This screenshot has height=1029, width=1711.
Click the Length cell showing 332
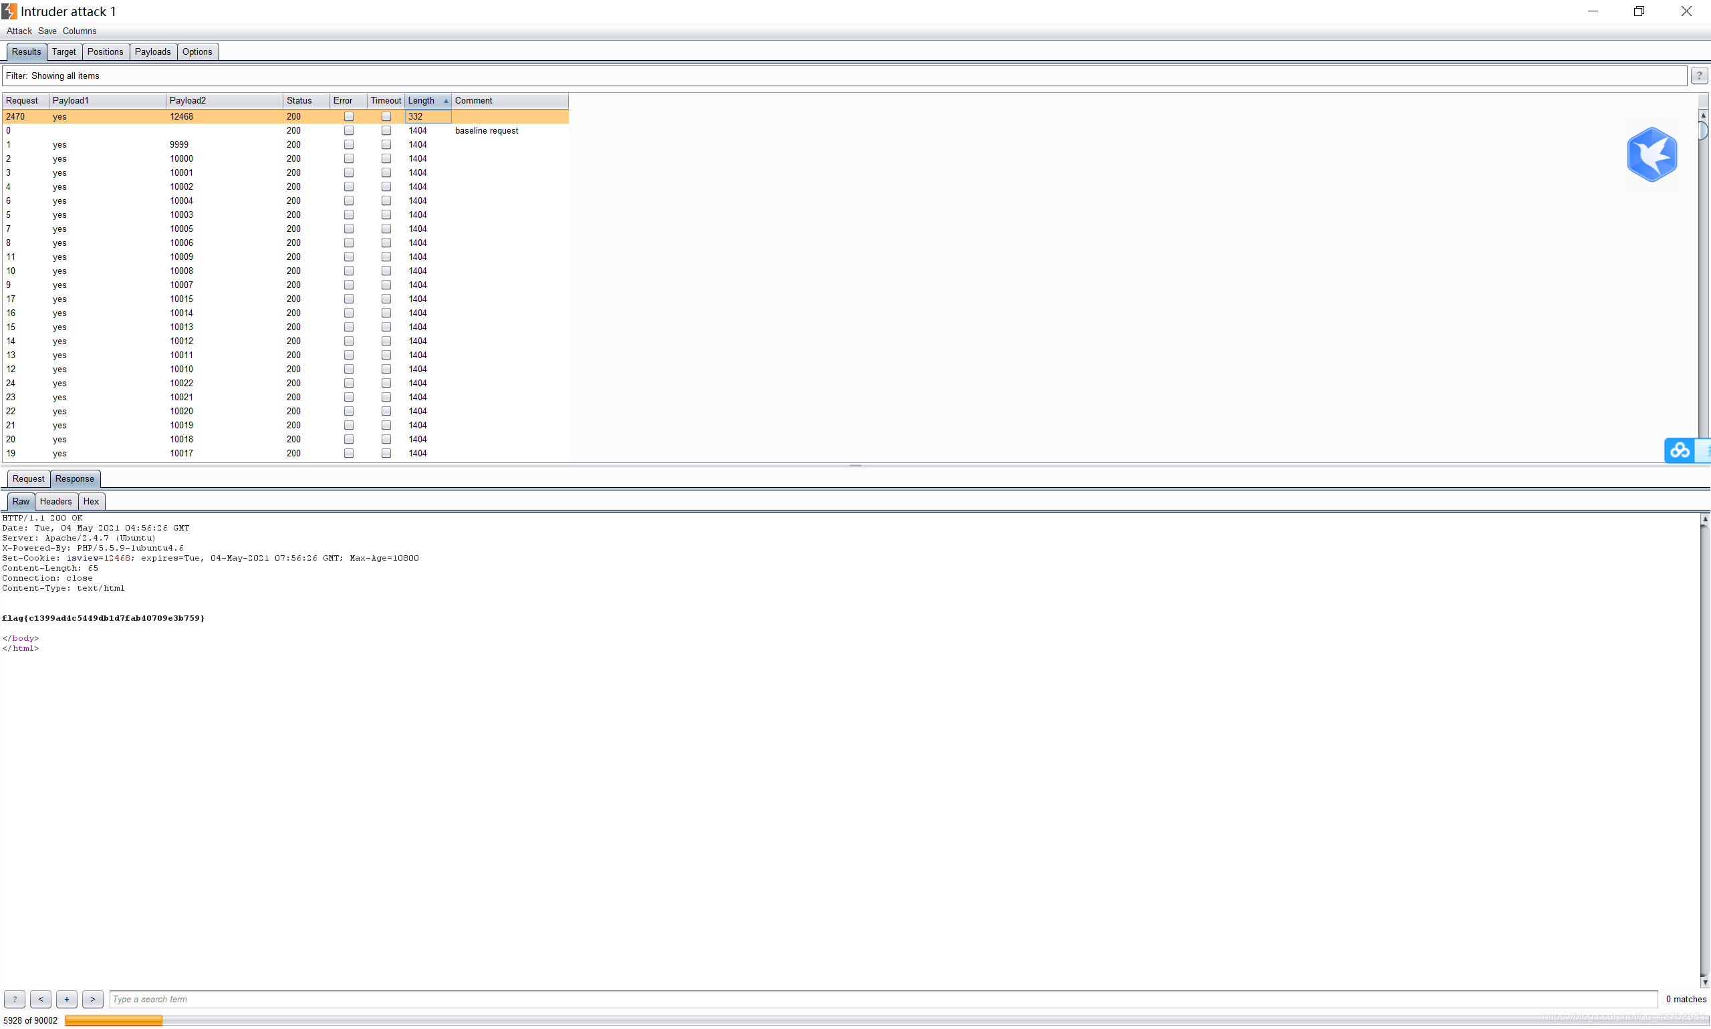click(x=428, y=116)
